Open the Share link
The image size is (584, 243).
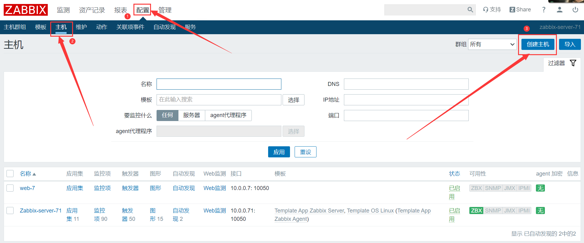tap(520, 10)
